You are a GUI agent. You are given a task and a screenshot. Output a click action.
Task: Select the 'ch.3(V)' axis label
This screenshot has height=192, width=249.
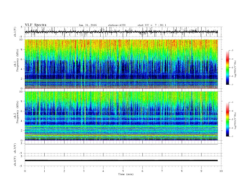(x=15, y=148)
